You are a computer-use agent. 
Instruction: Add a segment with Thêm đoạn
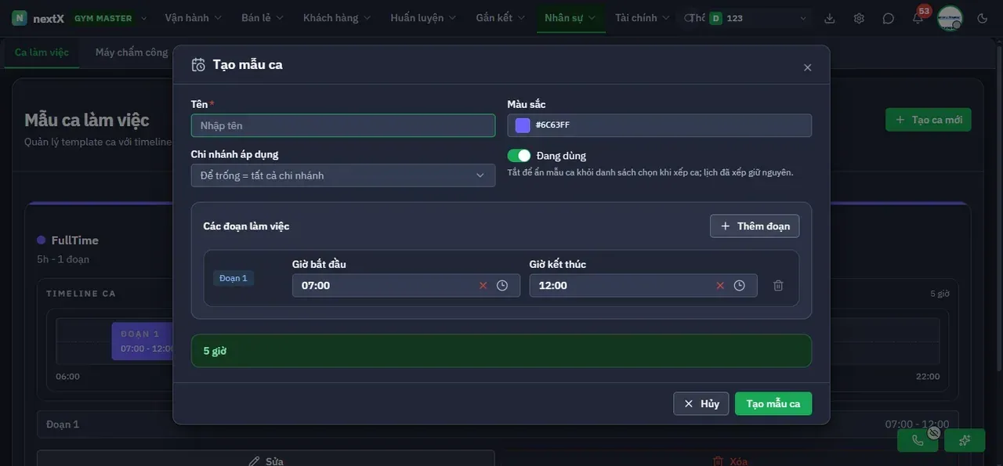(x=755, y=226)
